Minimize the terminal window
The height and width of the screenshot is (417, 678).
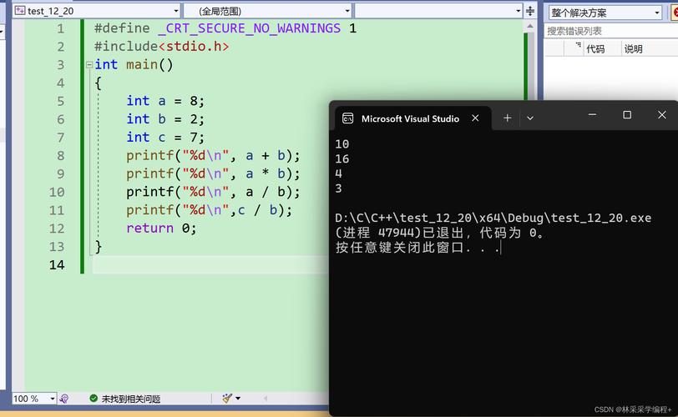tap(592, 115)
